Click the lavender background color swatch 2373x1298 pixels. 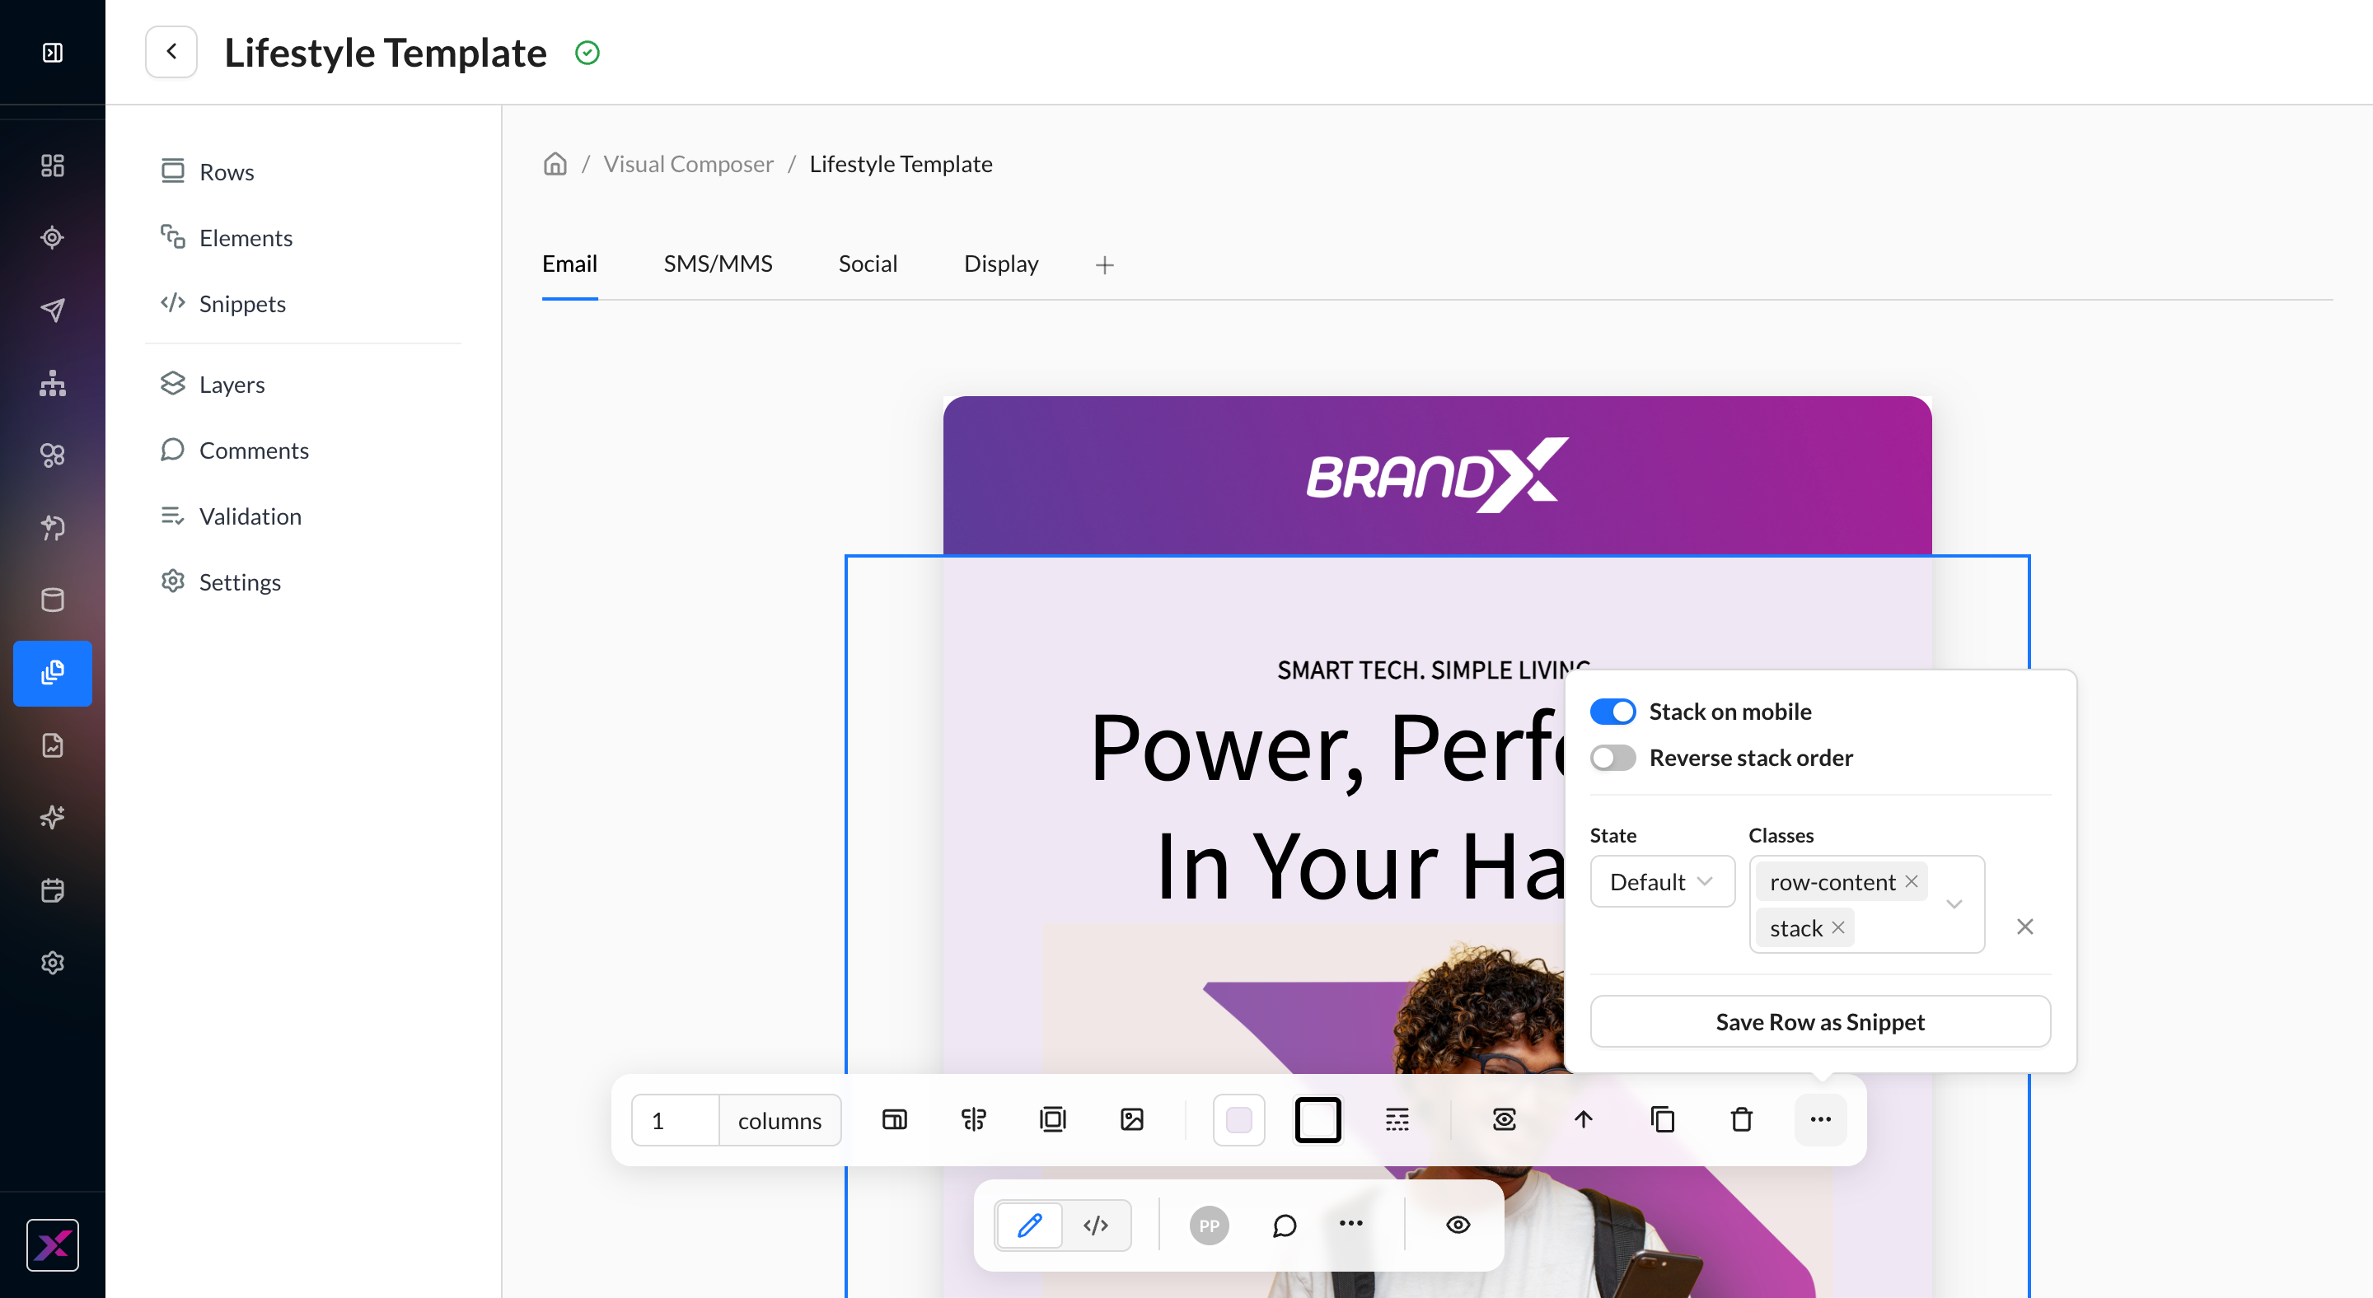pos(1239,1120)
